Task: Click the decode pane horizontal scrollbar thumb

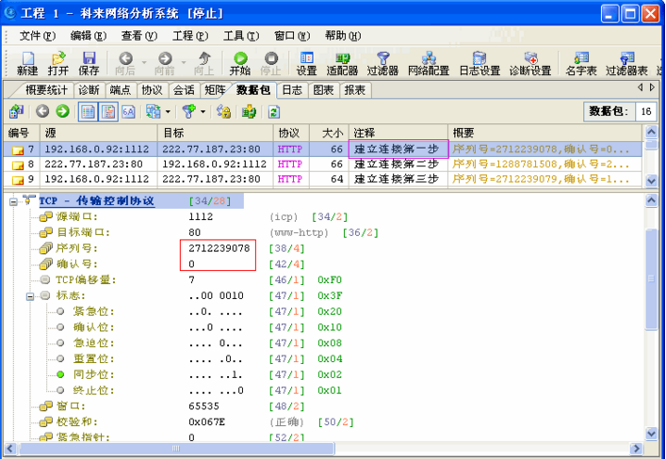Action: (x=176, y=449)
